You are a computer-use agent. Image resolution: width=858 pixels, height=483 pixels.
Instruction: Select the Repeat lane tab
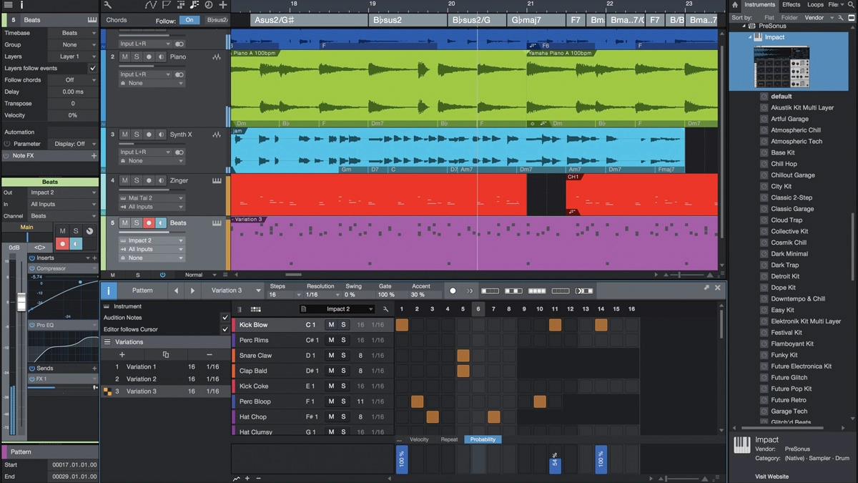coord(449,439)
